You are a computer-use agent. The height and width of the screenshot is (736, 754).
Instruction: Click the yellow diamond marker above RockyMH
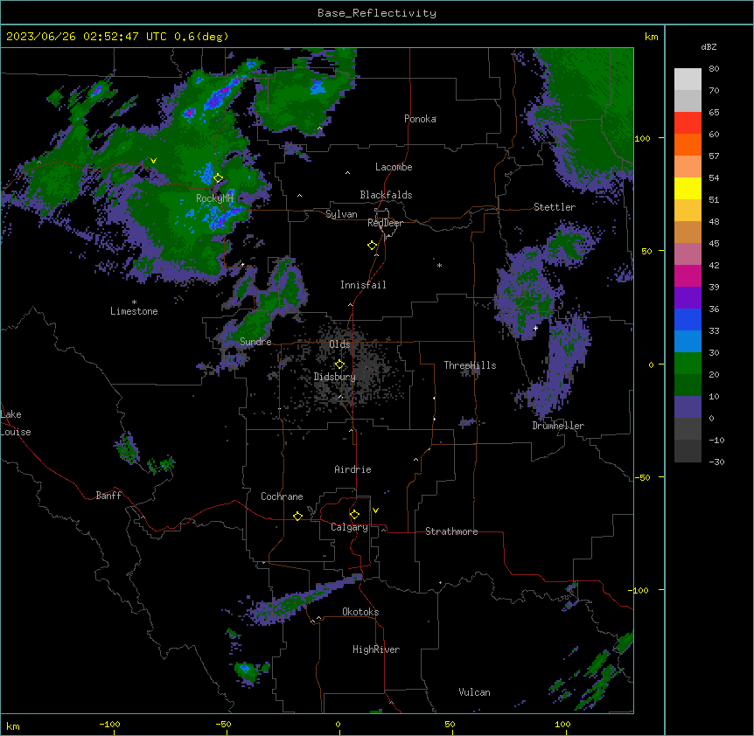(x=218, y=178)
